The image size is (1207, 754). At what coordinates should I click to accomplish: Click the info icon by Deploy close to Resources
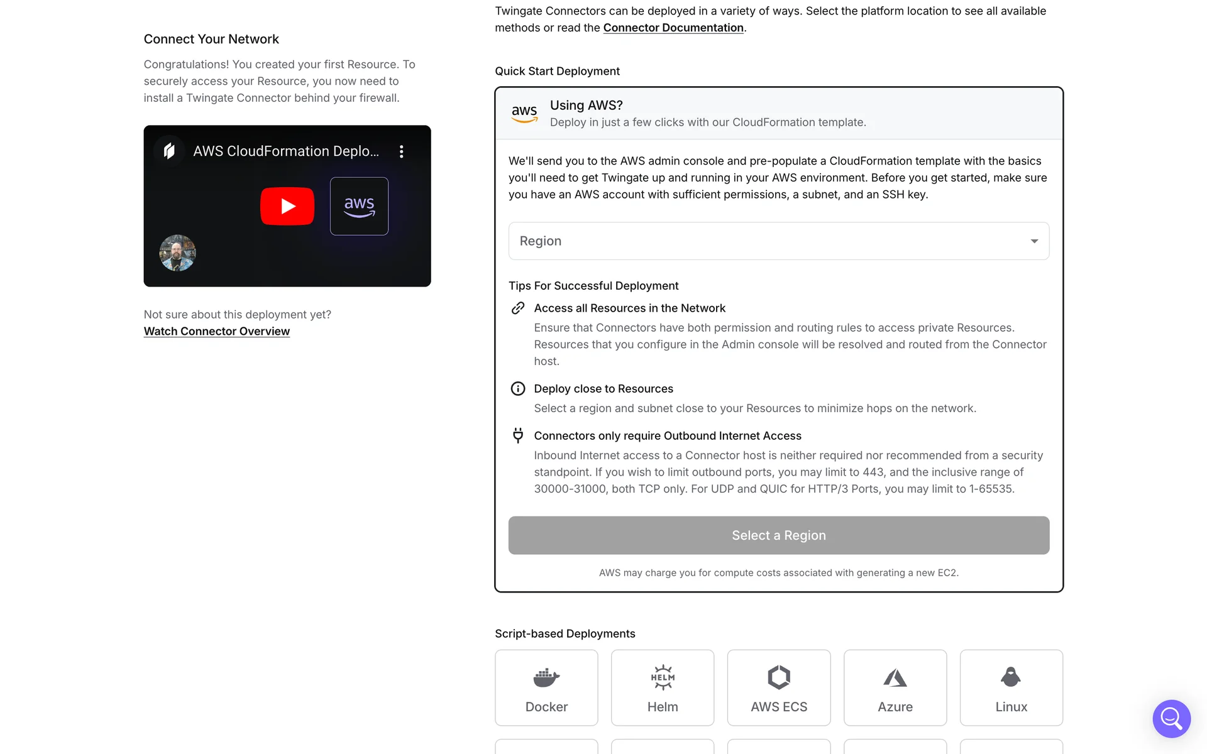pyautogui.click(x=517, y=388)
